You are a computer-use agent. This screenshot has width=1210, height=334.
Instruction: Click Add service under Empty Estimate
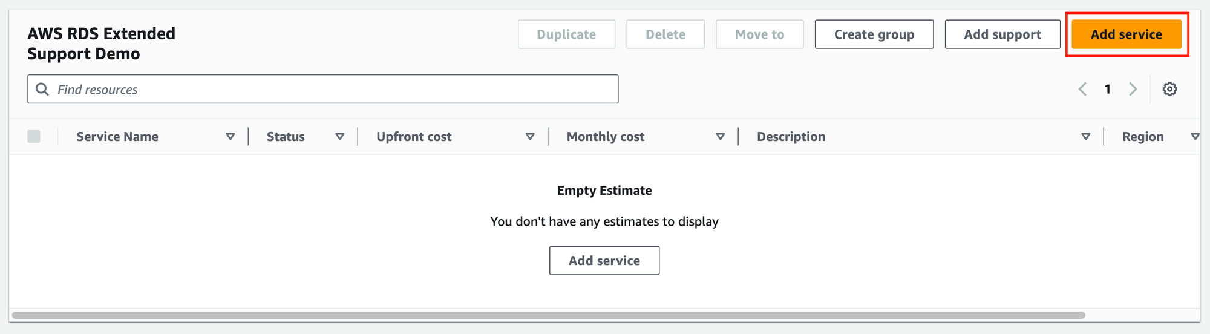[604, 261]
